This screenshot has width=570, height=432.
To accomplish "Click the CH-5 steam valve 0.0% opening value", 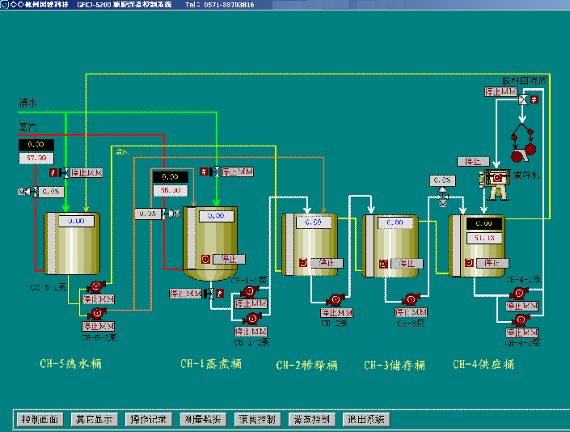I will tap(51, 192).
